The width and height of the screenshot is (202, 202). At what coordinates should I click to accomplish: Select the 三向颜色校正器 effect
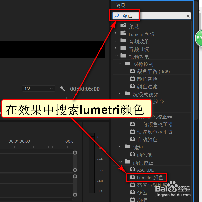[x=155, y=124]
